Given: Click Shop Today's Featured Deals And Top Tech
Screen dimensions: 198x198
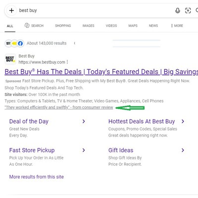Looking at the screenshot, I should [x=44, y=88].
